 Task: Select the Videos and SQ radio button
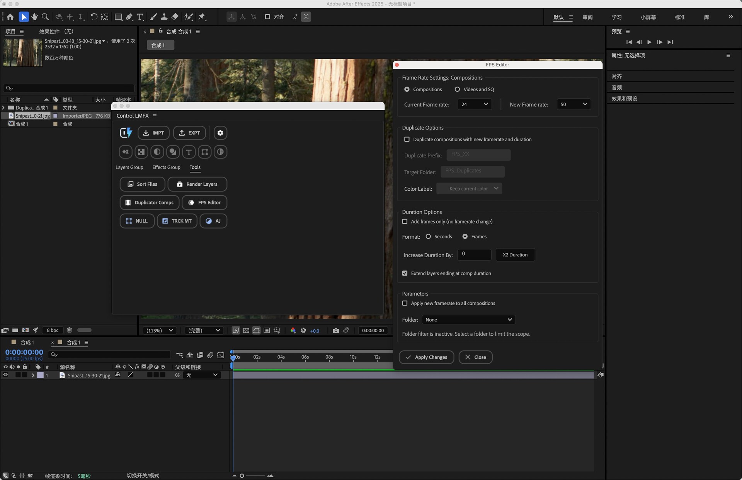457,89
